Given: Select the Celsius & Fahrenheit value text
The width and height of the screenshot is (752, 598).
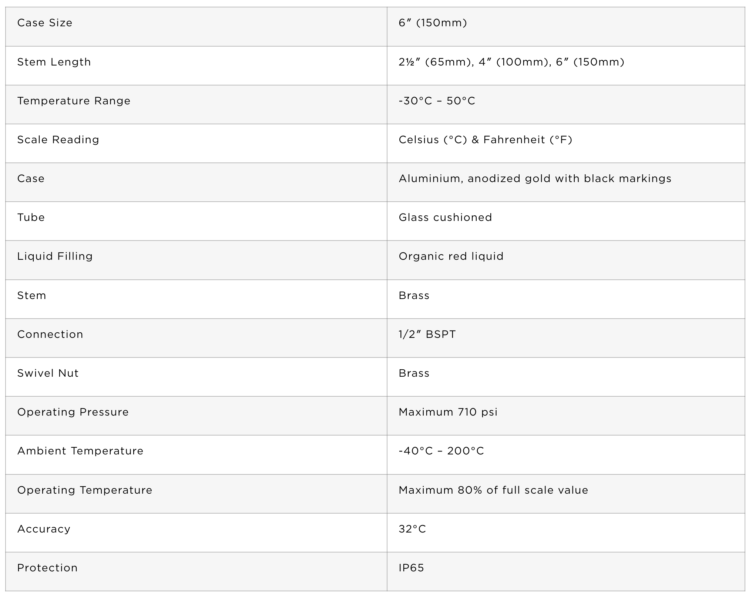Looking at the screenshot, I should pos(486,140).
